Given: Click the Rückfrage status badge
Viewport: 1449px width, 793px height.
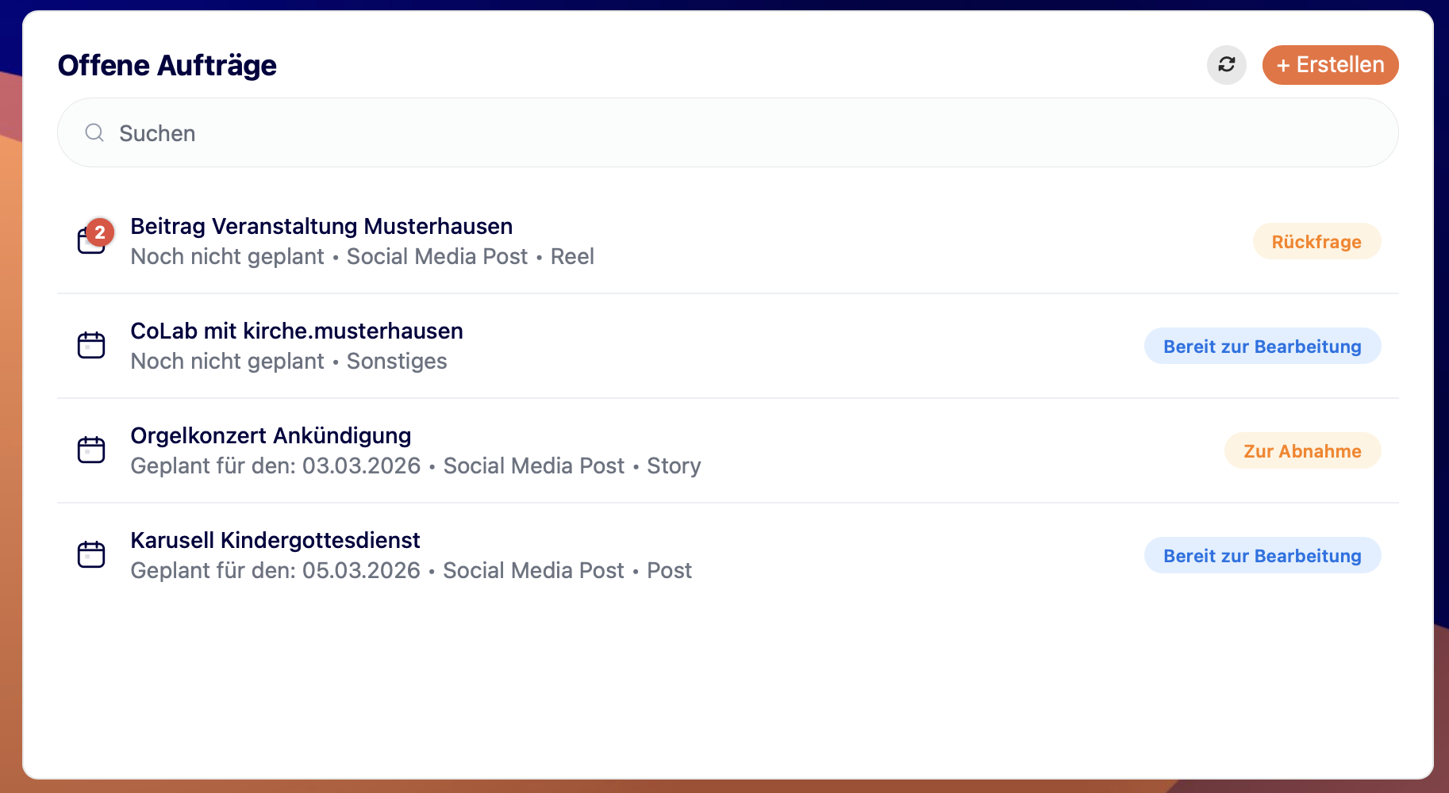Looking at the screenshot, I should pyautogui.click(x=1316, y=242).
